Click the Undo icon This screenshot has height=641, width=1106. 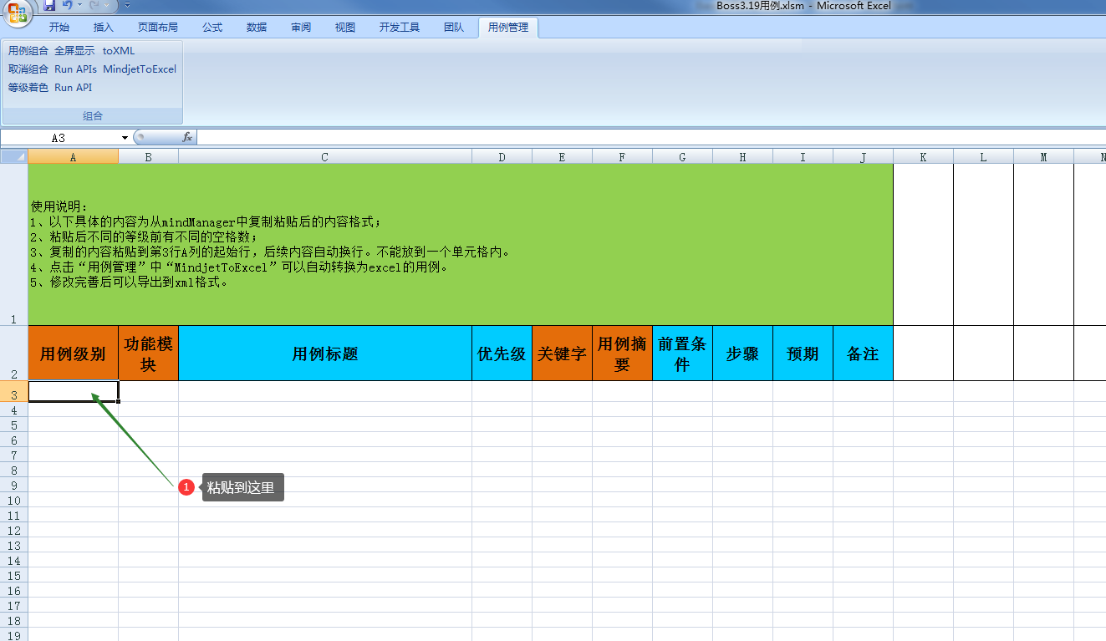click(x=68, y=6)
